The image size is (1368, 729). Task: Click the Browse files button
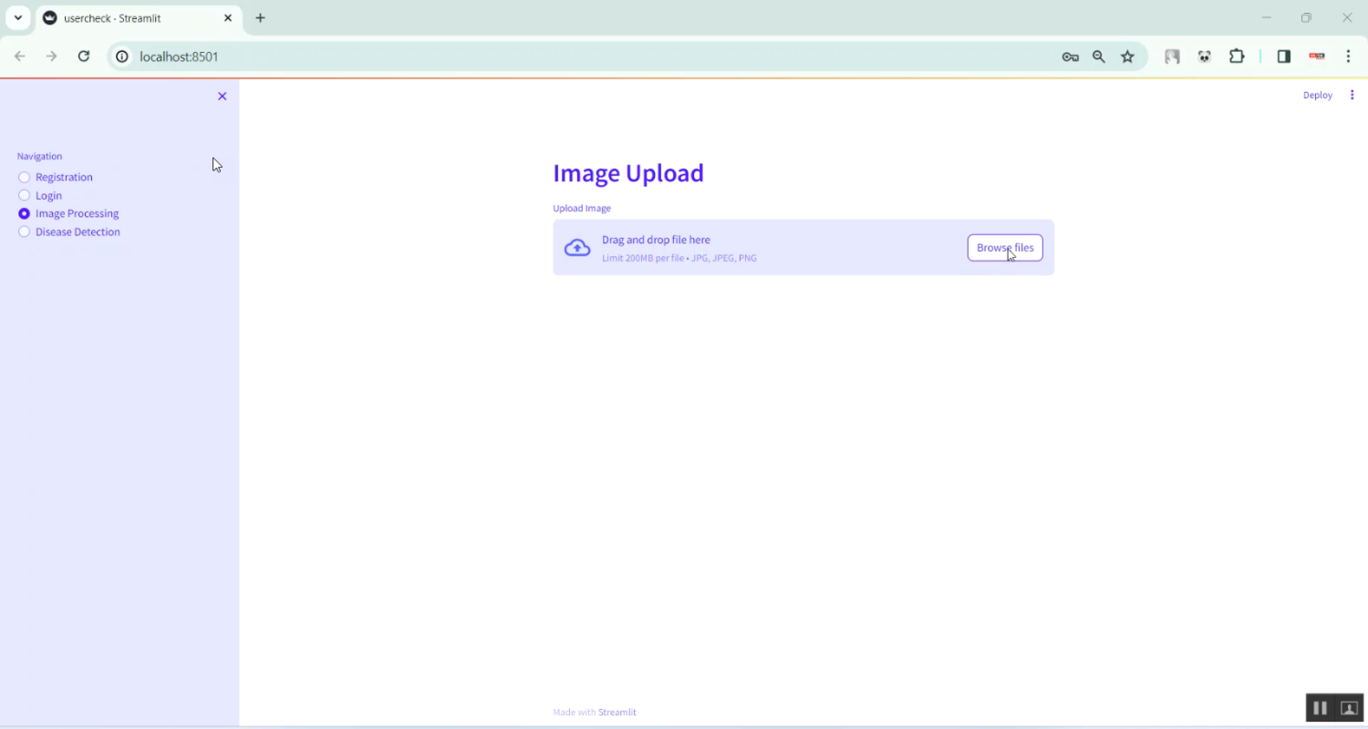pyautogui.click(x=1005, y=248)
